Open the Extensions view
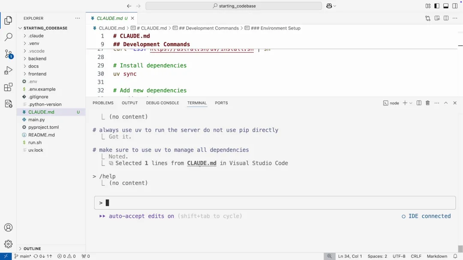Screen dimensions: 463x260 pos(8,87)
